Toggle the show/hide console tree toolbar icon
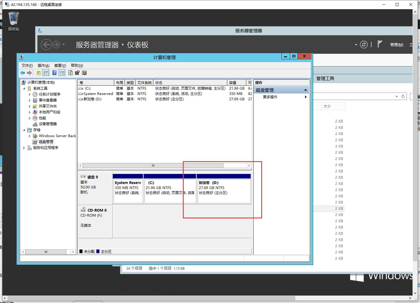 coord(46,73)
